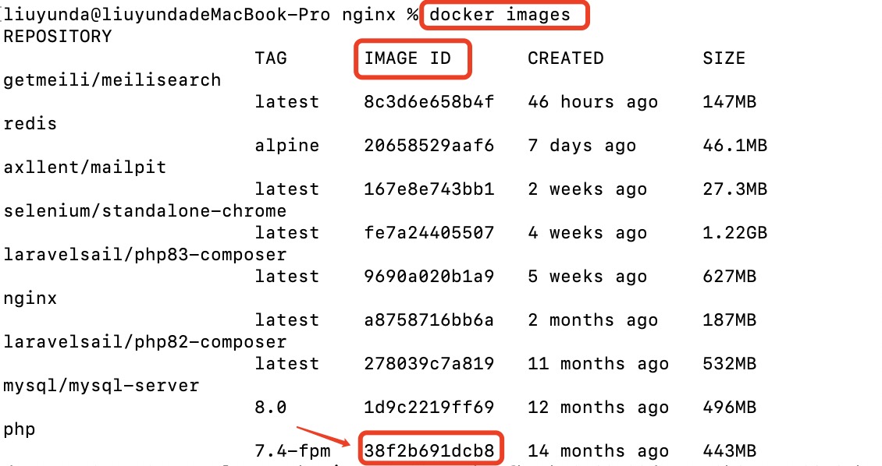Click the SIZE column header
Viewport: 882px width, 466px height.
(724, 58)
